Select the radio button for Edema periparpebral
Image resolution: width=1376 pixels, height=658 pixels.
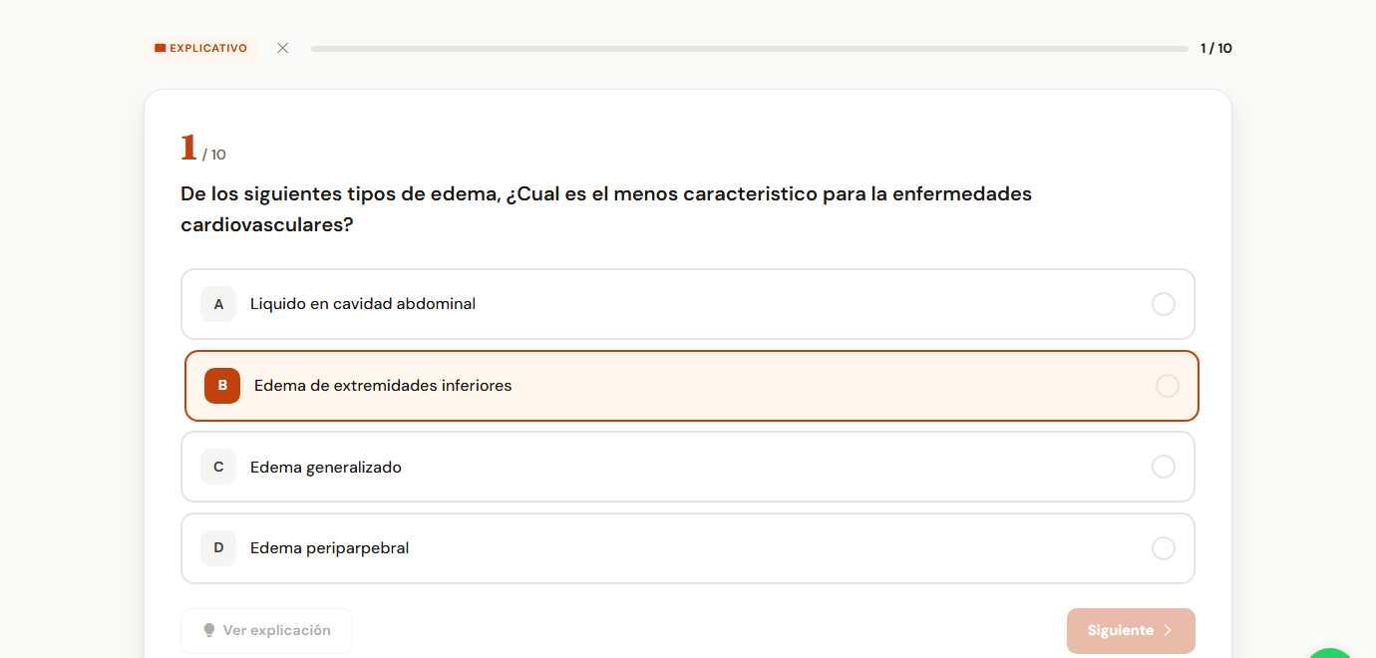[1164, 547]
